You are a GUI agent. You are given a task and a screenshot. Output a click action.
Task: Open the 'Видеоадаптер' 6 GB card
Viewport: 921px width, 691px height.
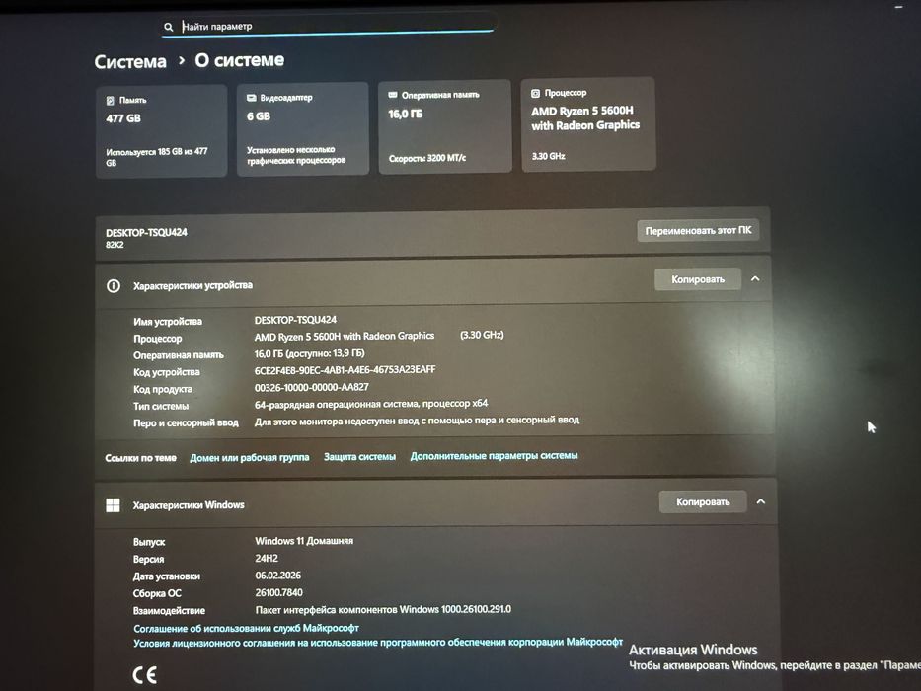click(302, 128)
